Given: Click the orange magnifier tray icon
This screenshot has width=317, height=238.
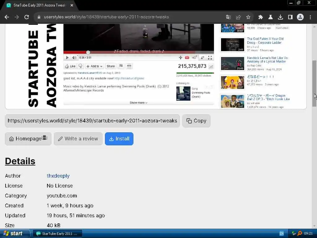Looking at the screenshot, I should click(300, 234).
